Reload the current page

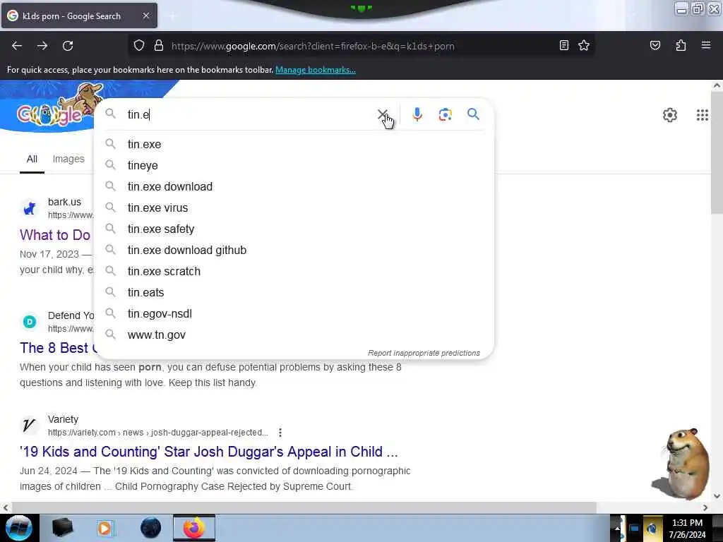pos(68,46)
